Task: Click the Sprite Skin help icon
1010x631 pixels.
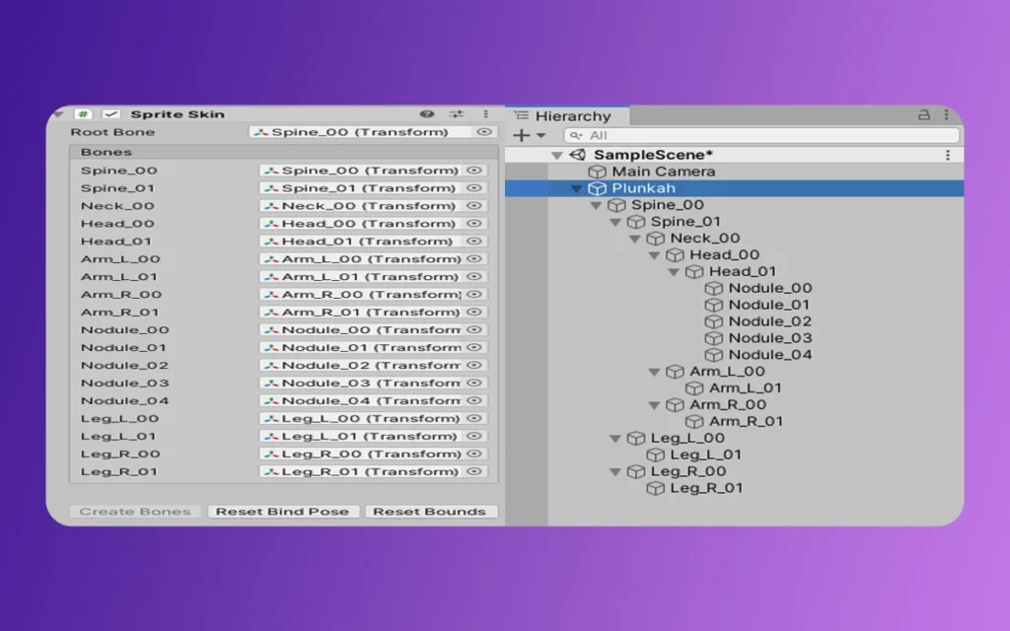Action: 427,114
